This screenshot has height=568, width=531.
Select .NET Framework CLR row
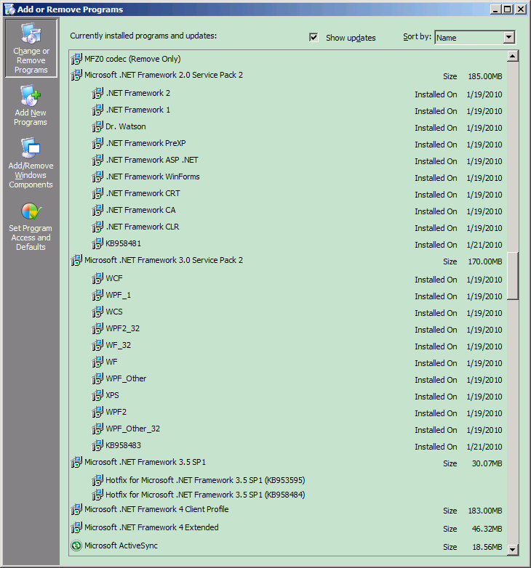(298, 227)
